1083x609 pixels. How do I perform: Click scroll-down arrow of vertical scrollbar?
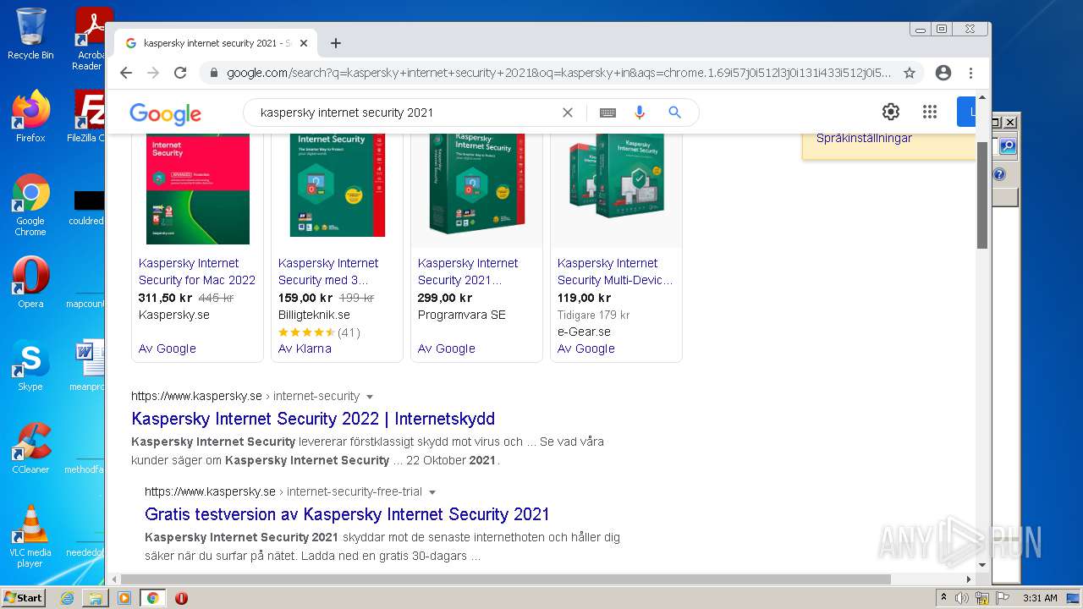[982, 564]
